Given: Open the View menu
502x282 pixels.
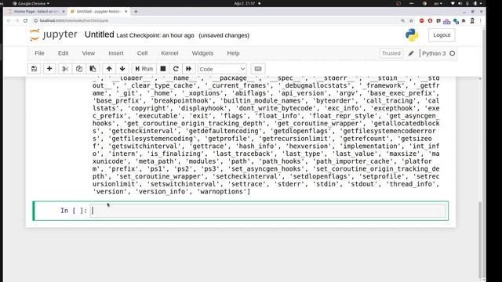Looking at the screenshot, I should tap(89, 53).
